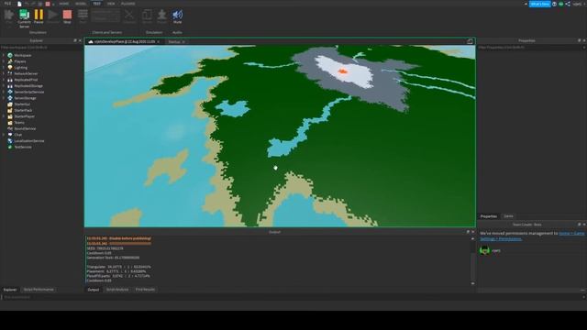Mute audio using the speaker icon
Image resolution: width=587 pixels, height=330 pixels.
(x=177, y=15)
